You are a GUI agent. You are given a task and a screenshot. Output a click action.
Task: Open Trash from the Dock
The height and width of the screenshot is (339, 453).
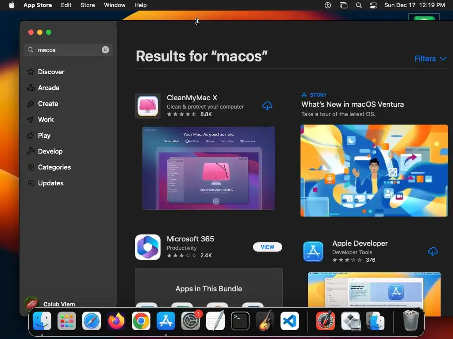pyautogui.click(x=411, y=320)
